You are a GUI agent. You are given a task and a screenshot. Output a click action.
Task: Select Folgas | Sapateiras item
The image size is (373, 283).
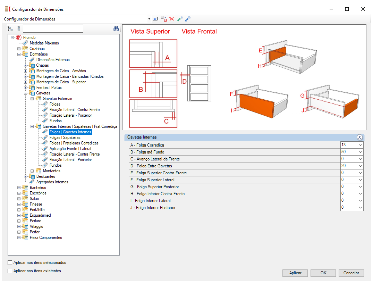point(65,138)
